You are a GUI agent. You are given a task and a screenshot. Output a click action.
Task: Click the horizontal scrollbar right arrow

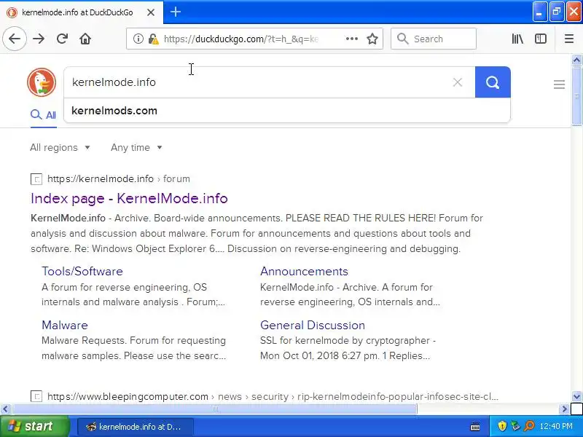(564, 409)
